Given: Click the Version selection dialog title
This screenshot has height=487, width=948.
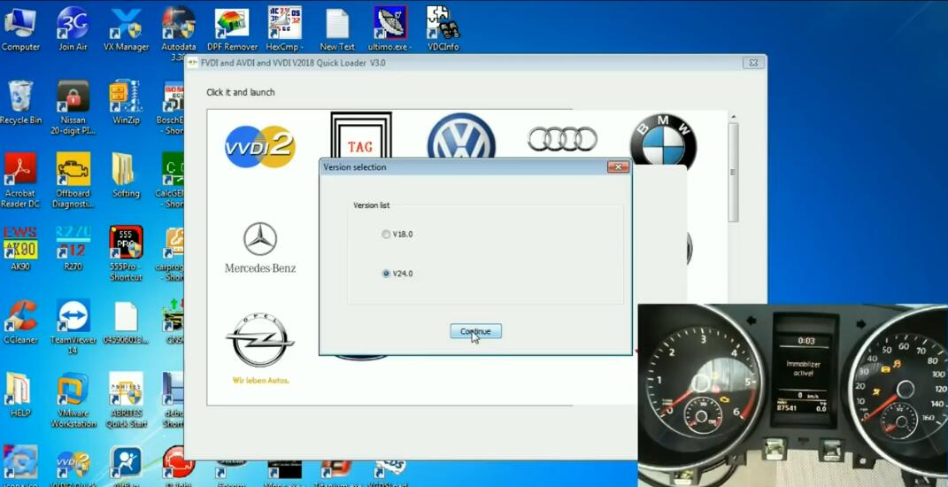Looking at the screenshot, I should (x=354, y=167).
